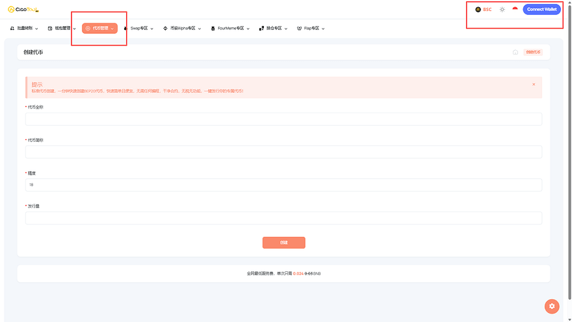Click the home breadcrumb icon
The height and width of the screenshot is (322, 572).
click(515, 52)
